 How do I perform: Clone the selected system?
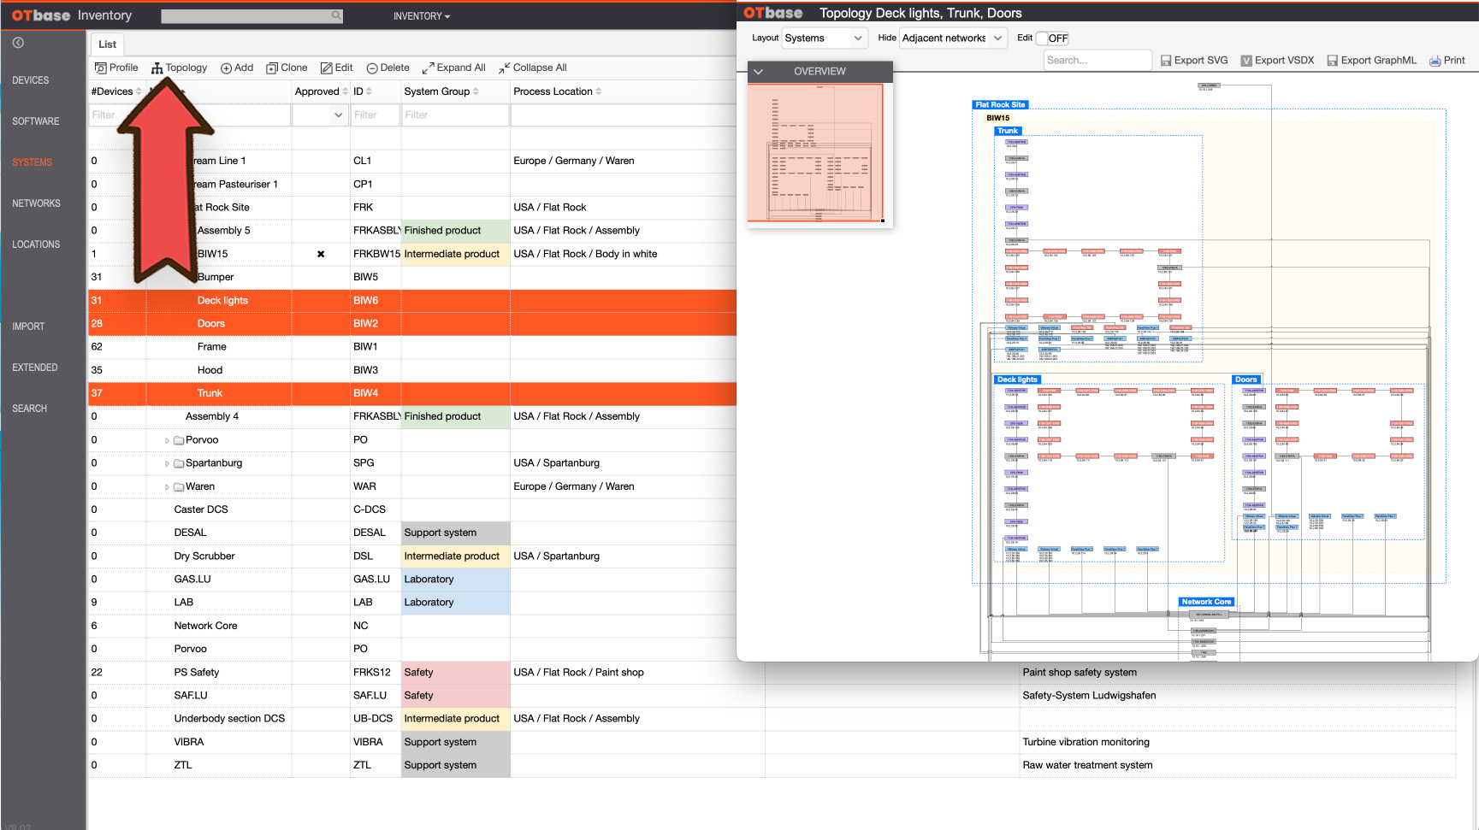pos(287,68)
